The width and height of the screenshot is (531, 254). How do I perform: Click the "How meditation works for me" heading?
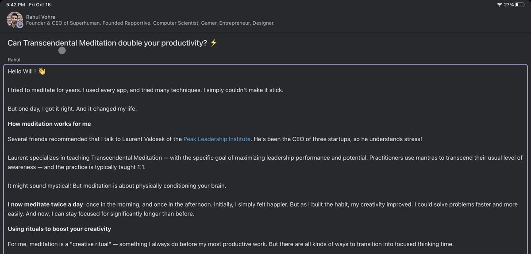coord(49,124)
